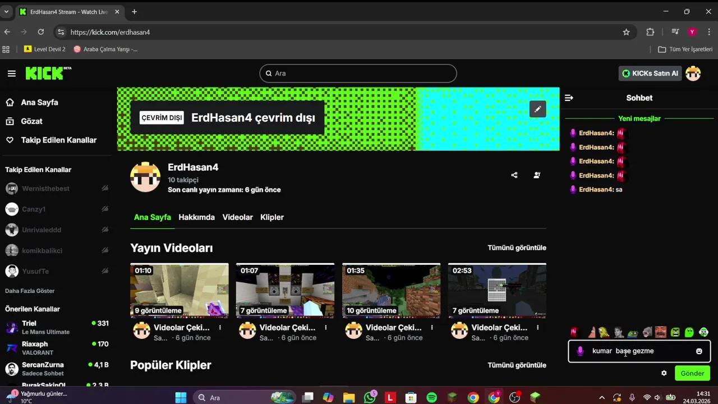Image resolution: width=718 pixels, height=404 pixels.
Task: Open Tüm Yer İşaretleri bookmarks folder
Action: click(x=685, y=49)
